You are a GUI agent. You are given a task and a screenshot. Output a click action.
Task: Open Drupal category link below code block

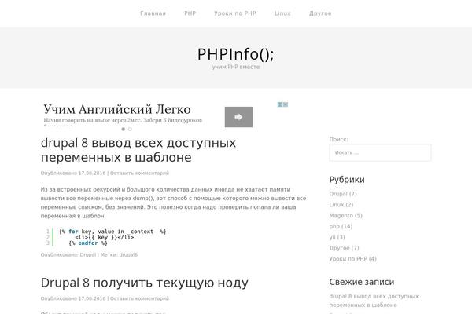click(87, 255)
